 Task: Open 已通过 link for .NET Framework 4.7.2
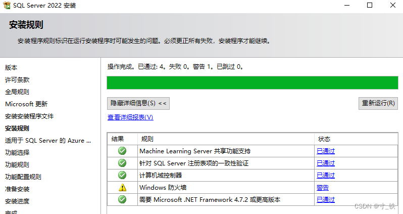point(326,199)
